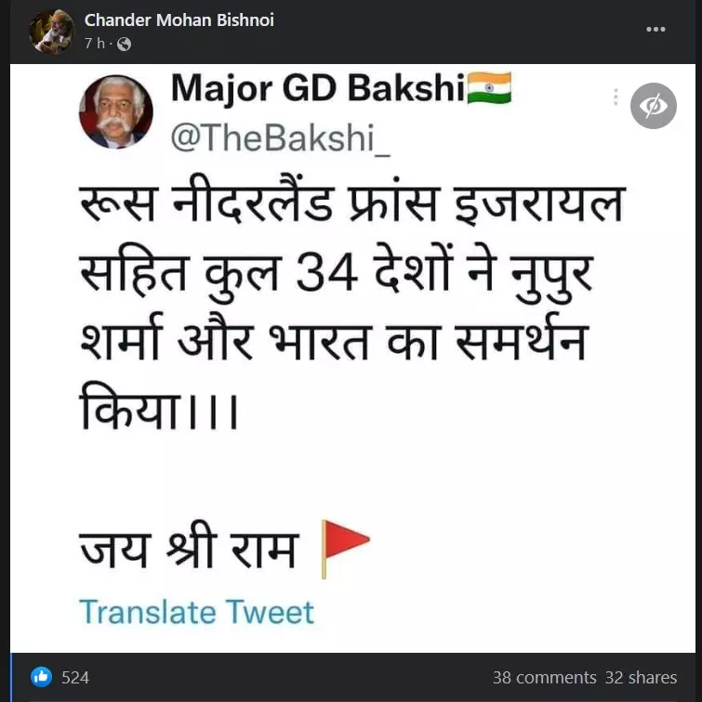Open the 38 comments list
Viewport: 702px width, 702px height.
545,677
